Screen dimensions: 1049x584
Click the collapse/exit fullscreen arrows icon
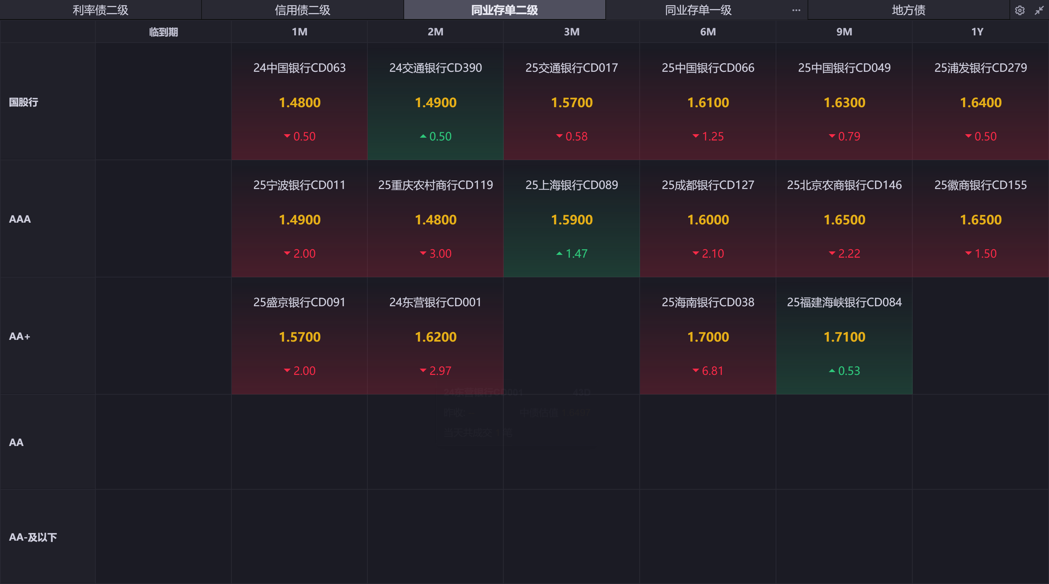point(1039,10)
